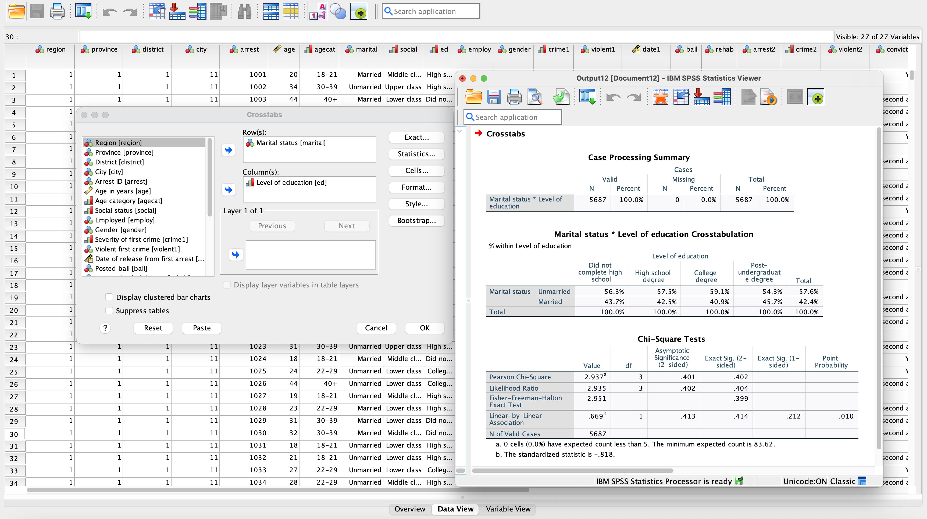
Task: Switch to the Variable View tab
Action: [508, 509]
